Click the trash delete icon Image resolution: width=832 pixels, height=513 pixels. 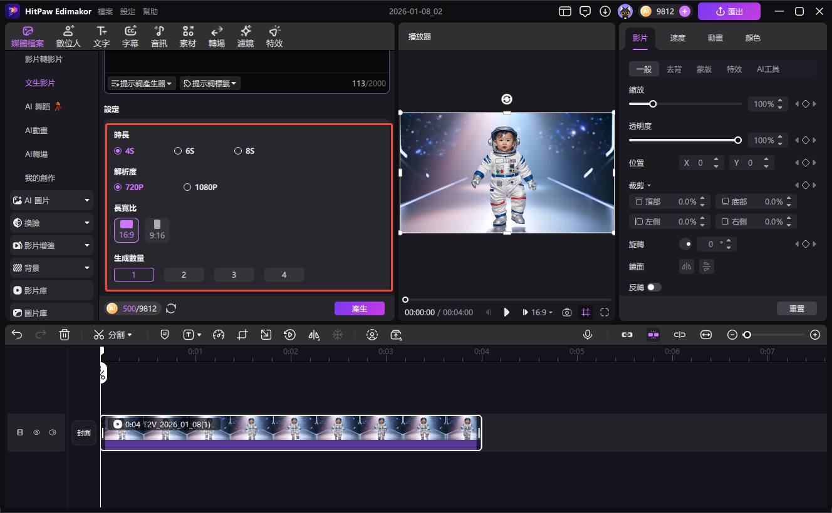pos(65,335)
